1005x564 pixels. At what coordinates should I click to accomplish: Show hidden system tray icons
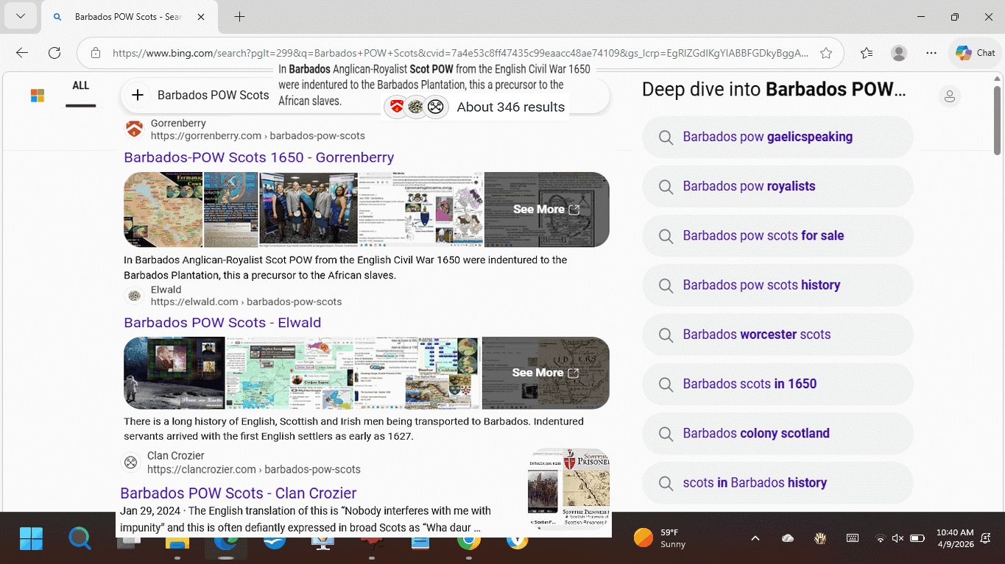[755, 538]
